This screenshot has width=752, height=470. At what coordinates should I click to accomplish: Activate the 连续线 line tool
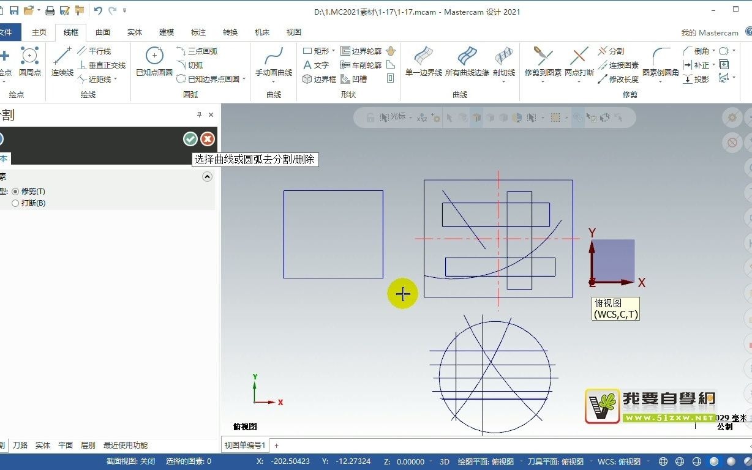pos(62,62)
